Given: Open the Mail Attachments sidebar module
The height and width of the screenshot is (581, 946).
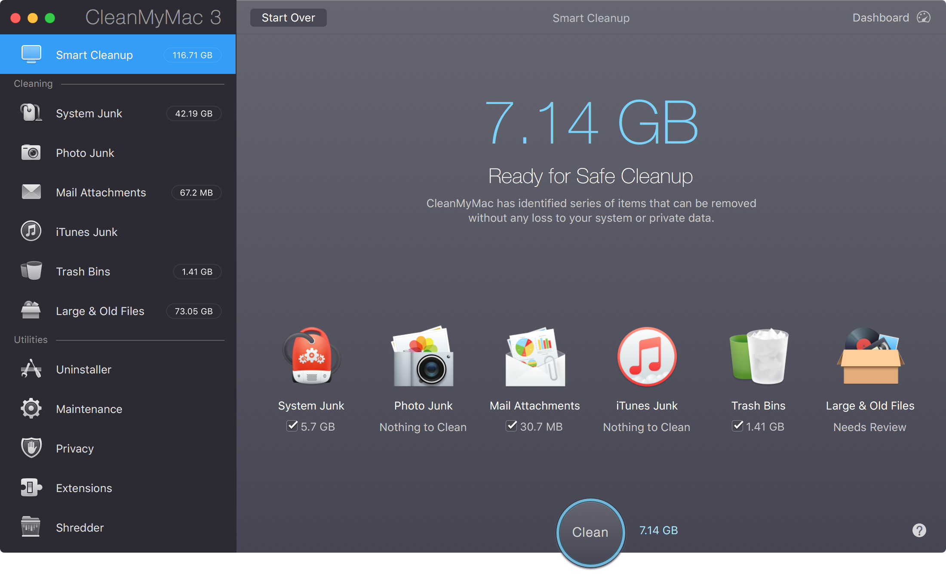Looking at the screenshot, I should click(x=118, y=193).
